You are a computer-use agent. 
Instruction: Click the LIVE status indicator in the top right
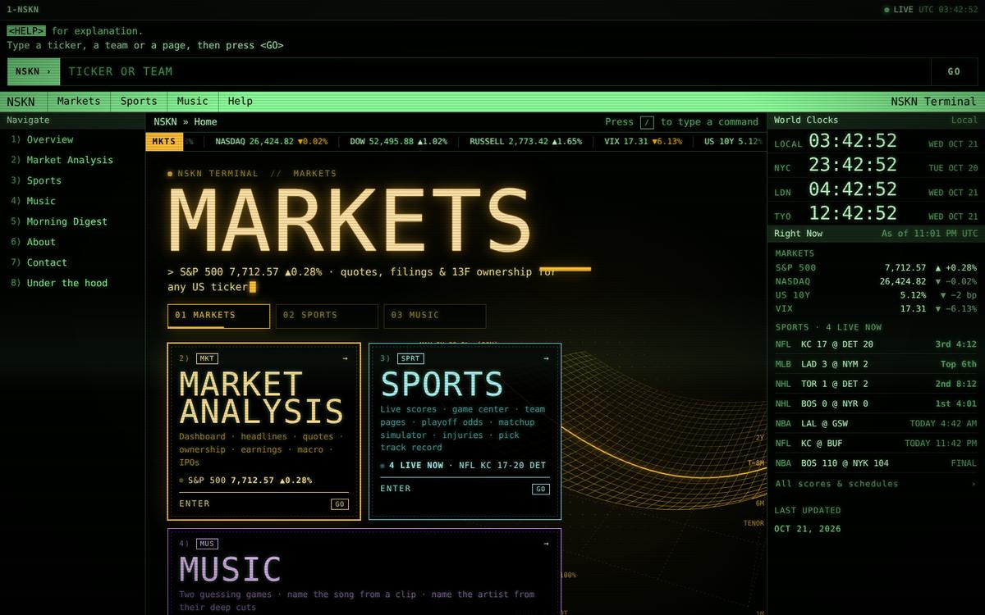(899, 10)
